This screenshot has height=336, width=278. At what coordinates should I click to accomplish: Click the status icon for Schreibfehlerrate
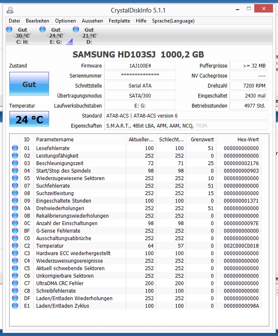tap(15, 291)
